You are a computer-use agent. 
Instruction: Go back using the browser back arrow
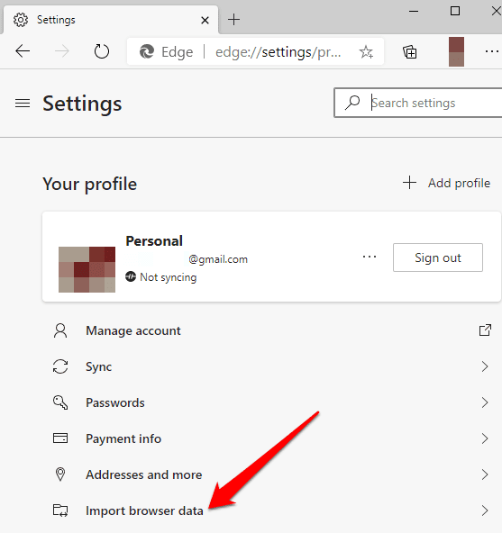click(23, 51)
